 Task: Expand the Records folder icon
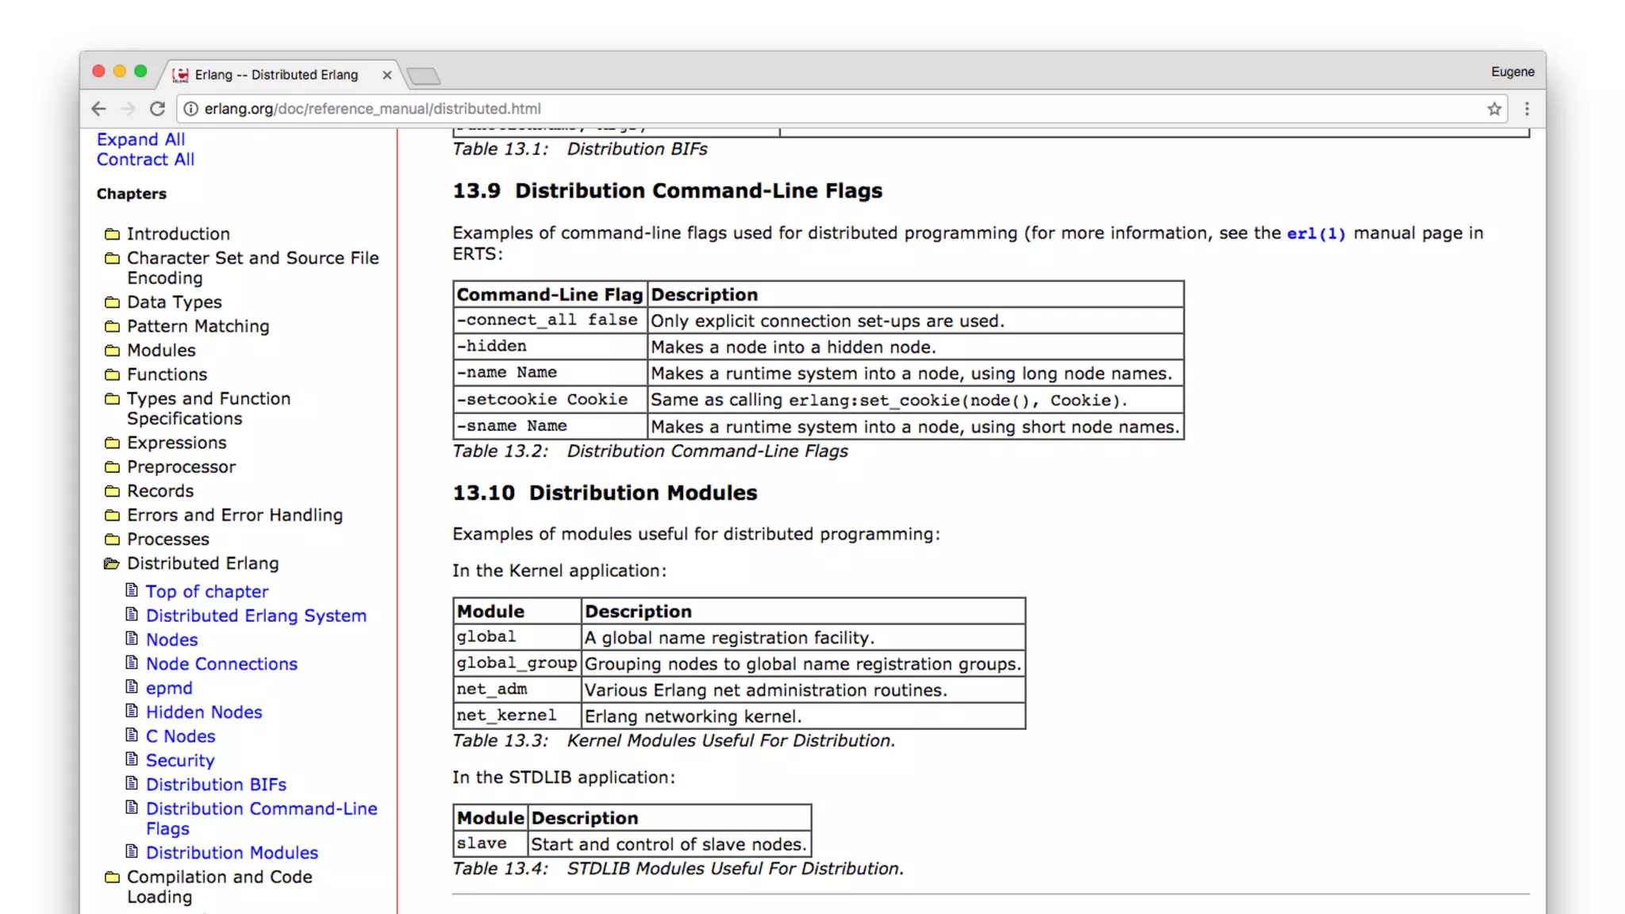(112, 491)
